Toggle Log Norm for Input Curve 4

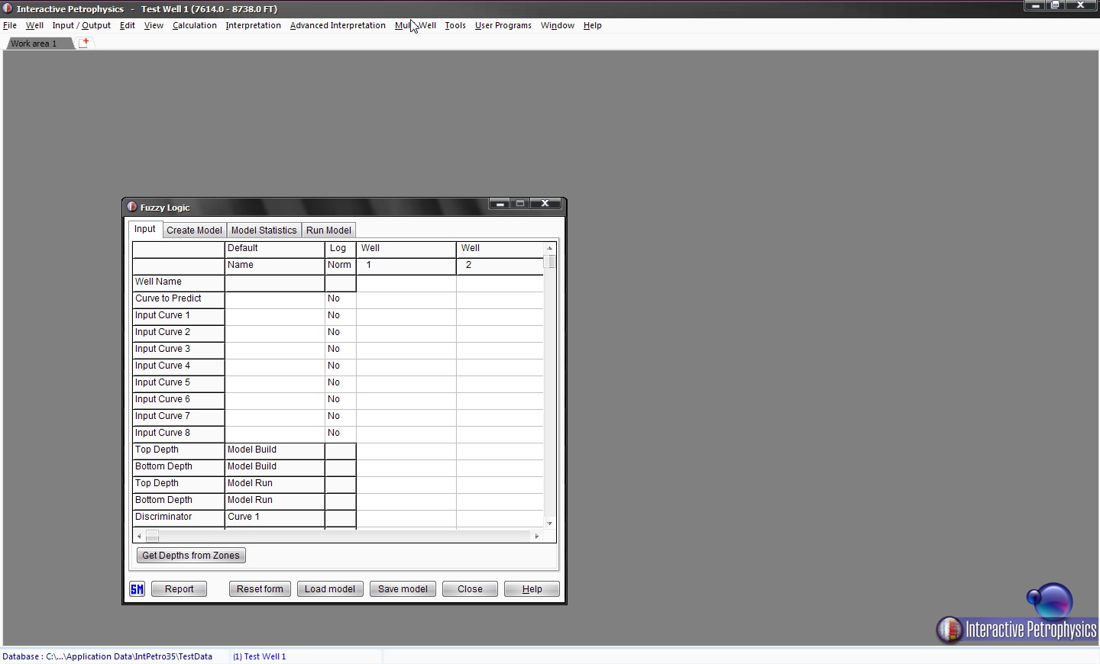coord(340,366)
